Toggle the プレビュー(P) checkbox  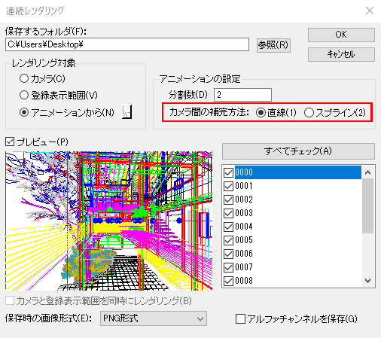(10, 142)
